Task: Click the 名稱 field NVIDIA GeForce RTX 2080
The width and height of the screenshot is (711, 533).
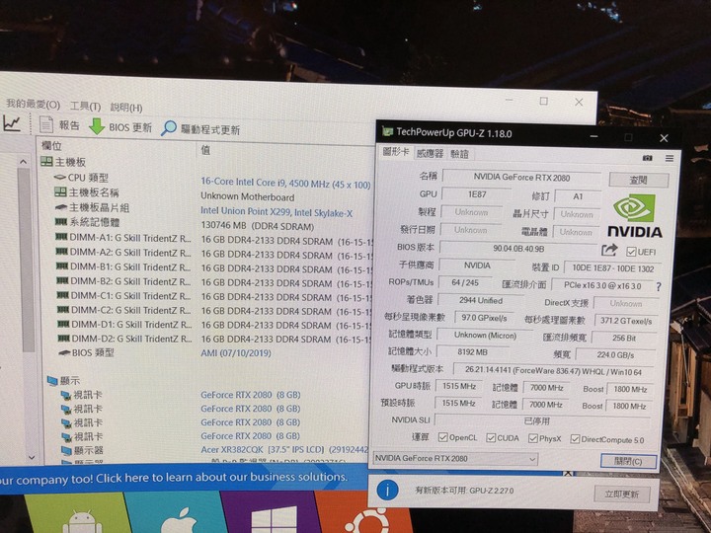Action: tap(522, 178)
